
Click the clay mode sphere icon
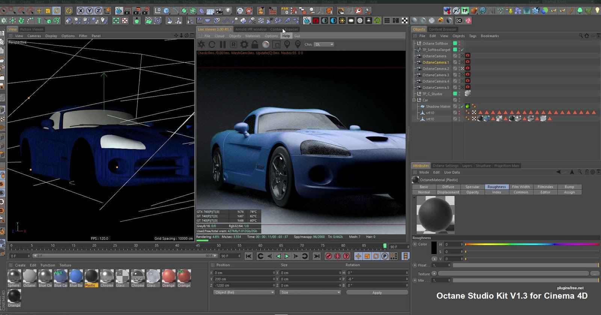point(266,45)
